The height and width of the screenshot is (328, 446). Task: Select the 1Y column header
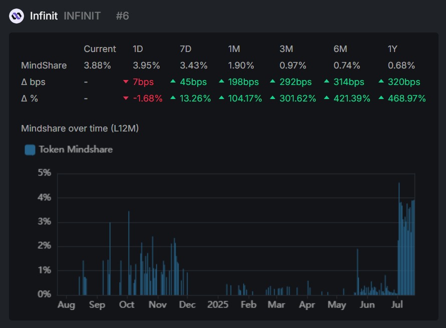(x=392, y=49)
